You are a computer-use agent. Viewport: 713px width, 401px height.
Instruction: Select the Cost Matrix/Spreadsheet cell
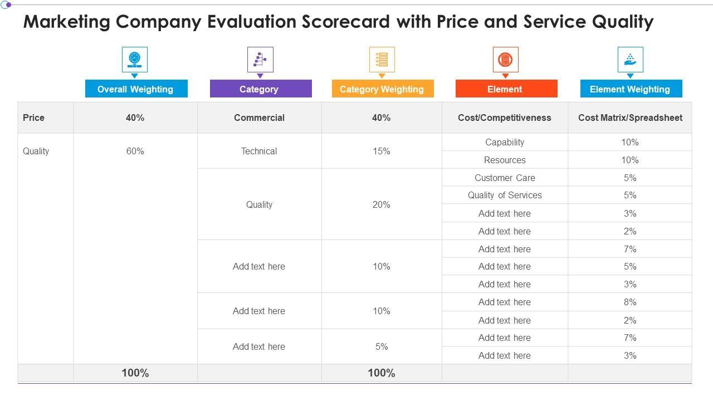click(630, 118)
